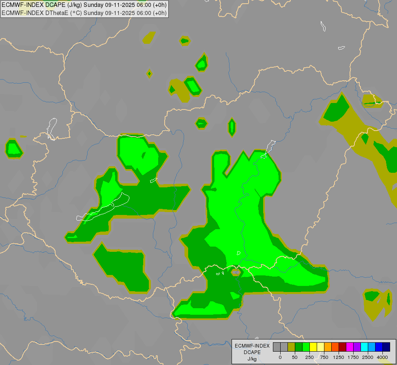Click the legend value 1250
This screenshot has height=365, width=397.
(339, 357)
